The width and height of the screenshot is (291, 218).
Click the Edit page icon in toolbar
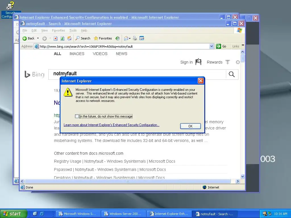point(142,38)
